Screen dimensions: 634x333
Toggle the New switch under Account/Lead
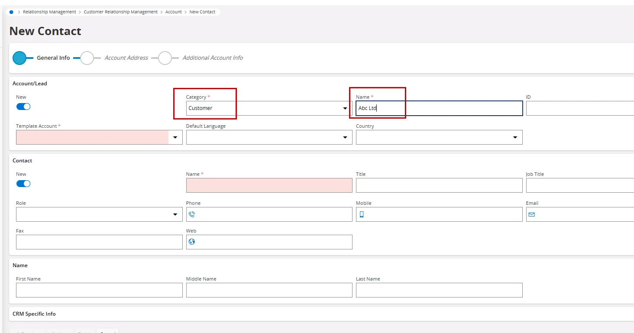(23, 107)
